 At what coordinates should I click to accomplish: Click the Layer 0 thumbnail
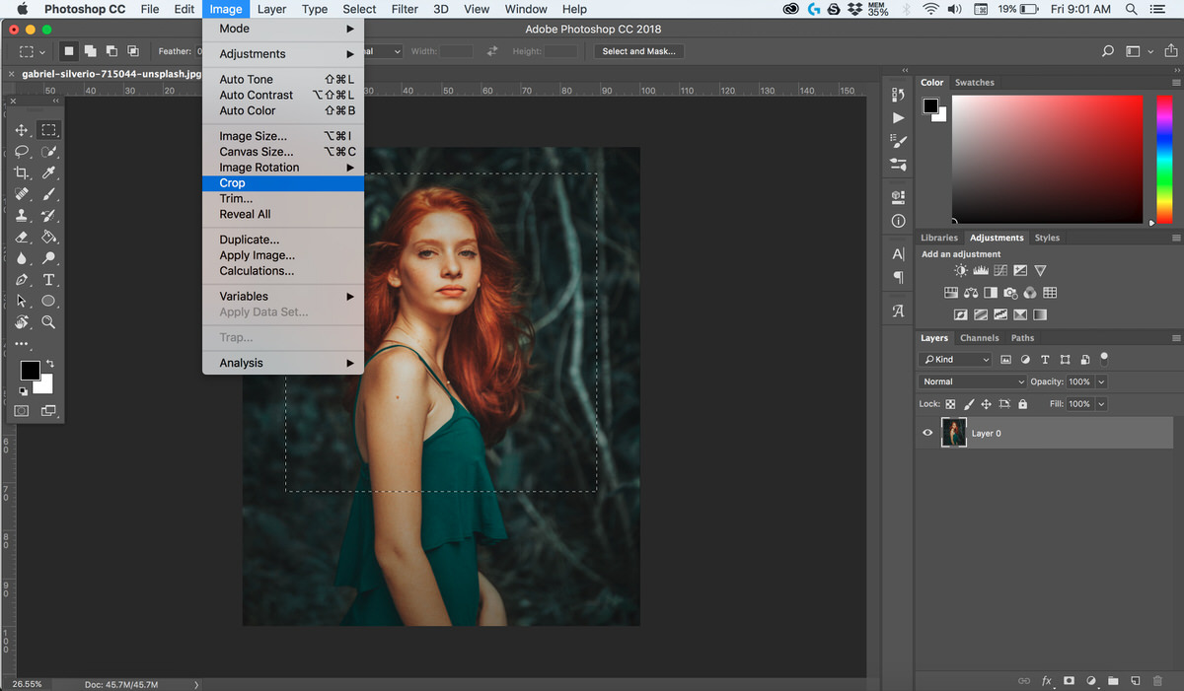click(x=953, y=433)
